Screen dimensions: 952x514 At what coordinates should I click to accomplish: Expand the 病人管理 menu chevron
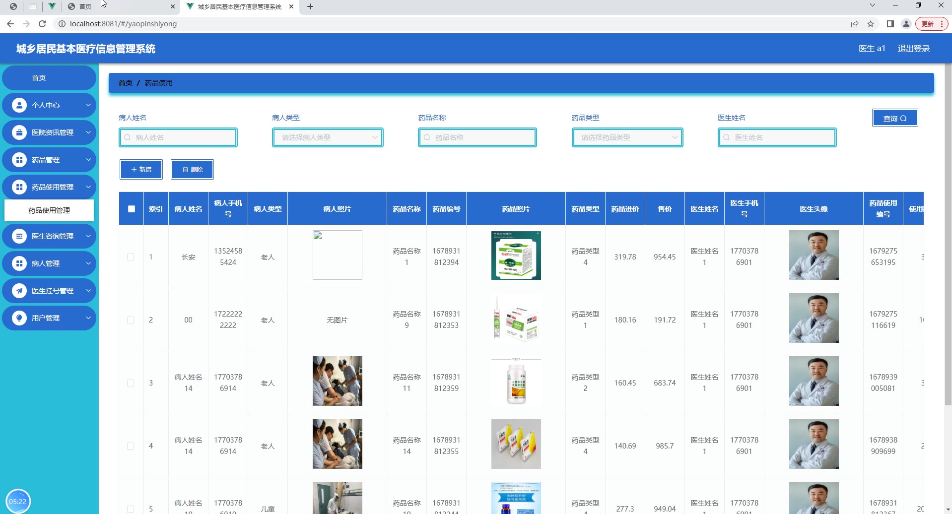tap(88, 263)
